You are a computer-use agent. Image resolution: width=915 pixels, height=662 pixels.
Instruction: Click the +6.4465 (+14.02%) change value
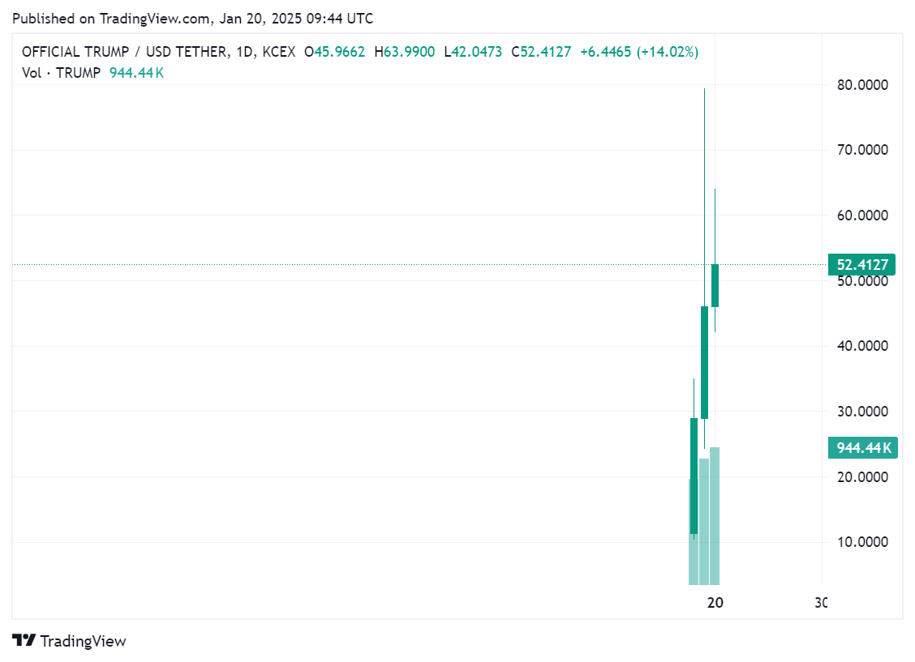638,52
